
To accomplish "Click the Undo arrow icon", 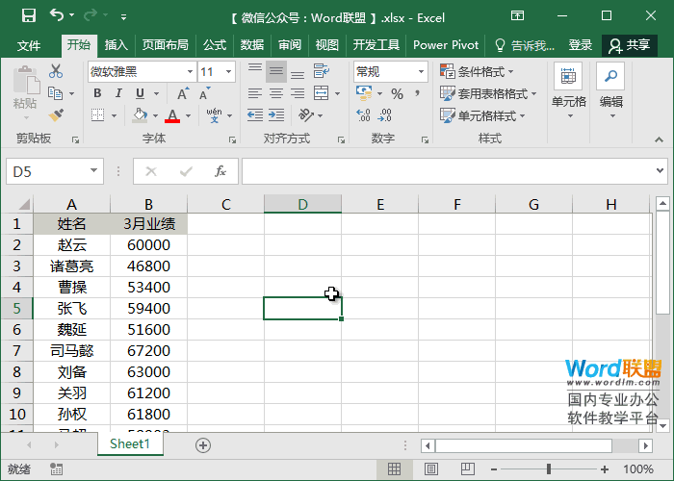I will click(57, 15).
